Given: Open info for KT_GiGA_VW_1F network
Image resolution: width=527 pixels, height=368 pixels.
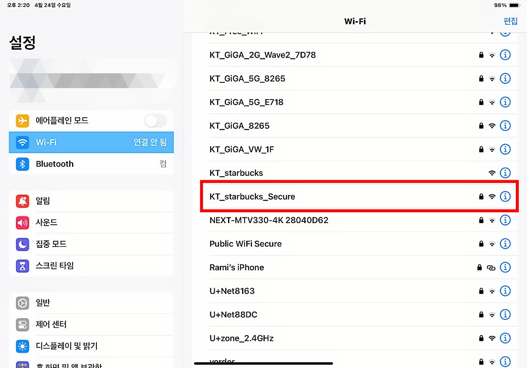Looking at the screenshot, I should (505, 149).
